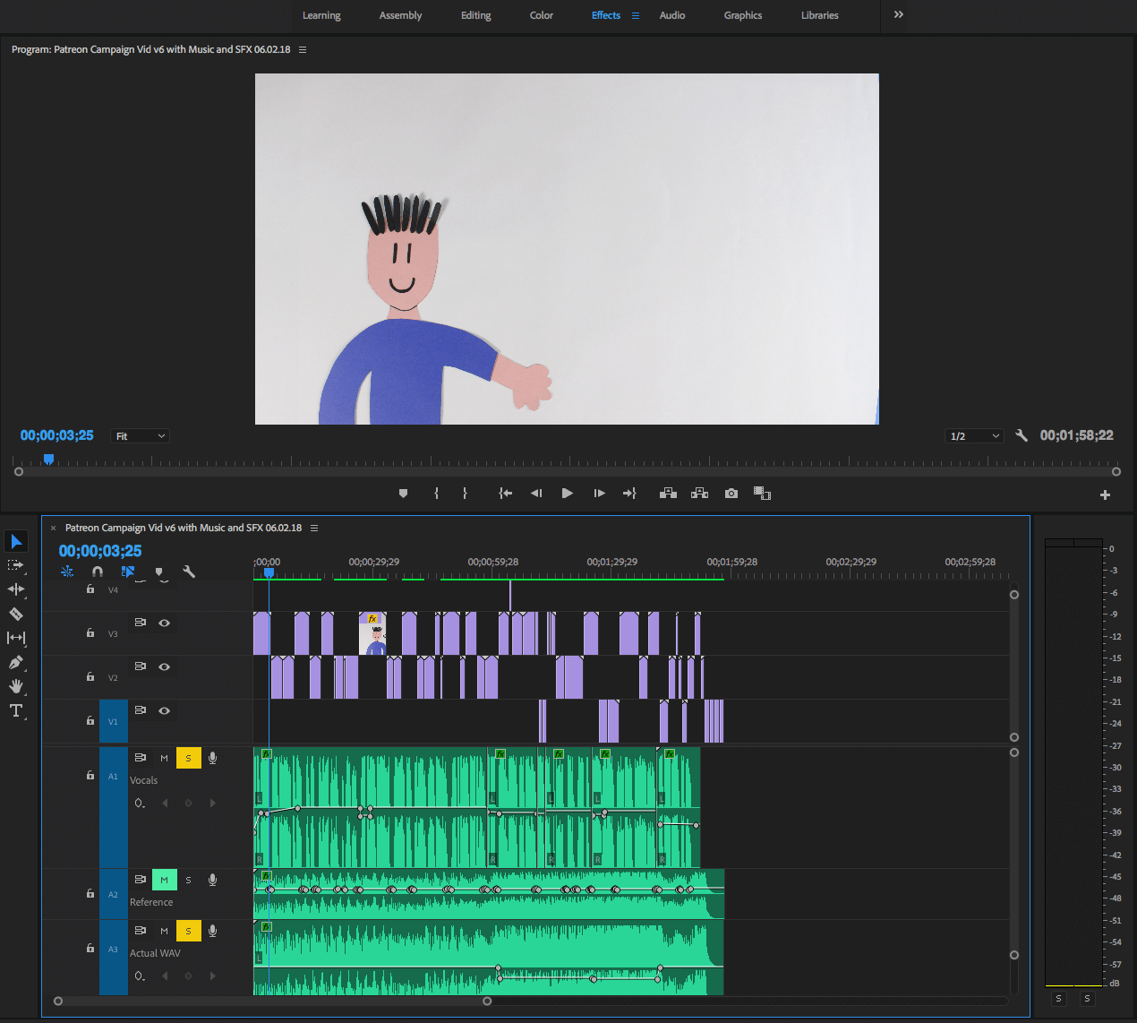
Task: Click the Add Marker icon in Program monitor
Action: coord(403,494)
